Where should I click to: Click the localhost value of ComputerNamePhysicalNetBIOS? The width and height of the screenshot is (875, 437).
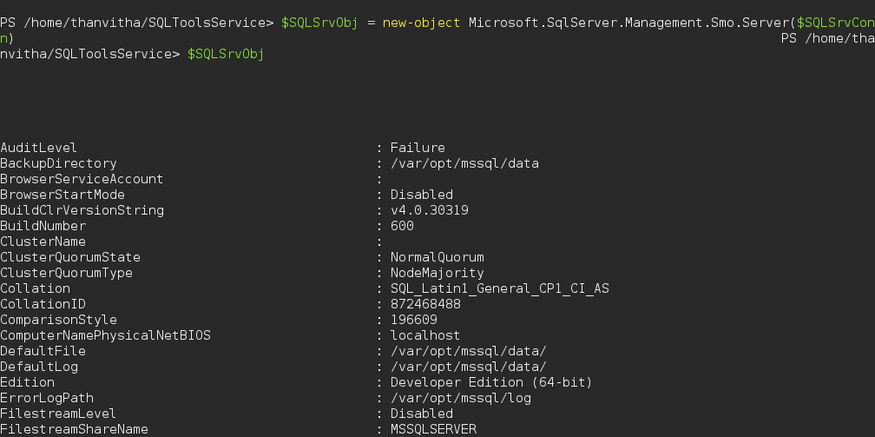(425, 335)
